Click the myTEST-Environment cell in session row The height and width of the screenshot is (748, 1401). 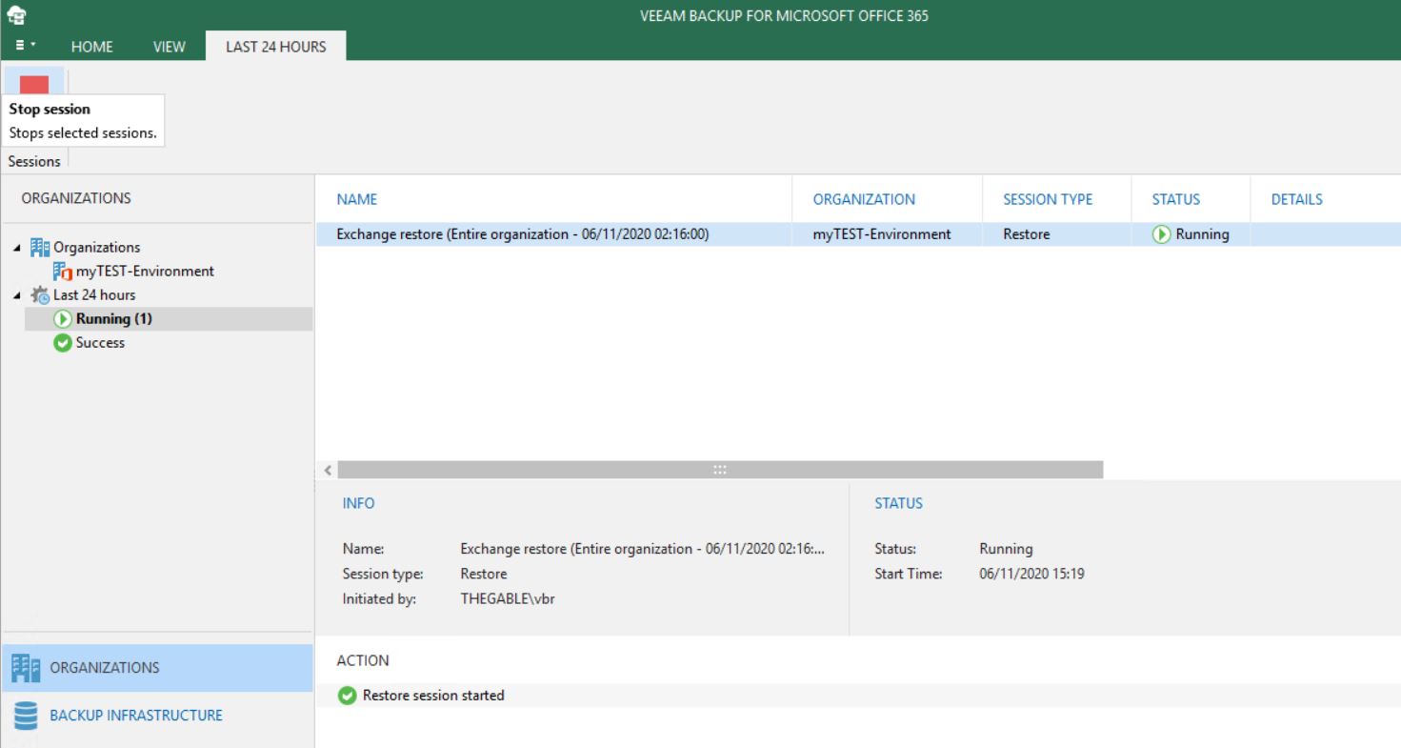[x=882, y=234]
